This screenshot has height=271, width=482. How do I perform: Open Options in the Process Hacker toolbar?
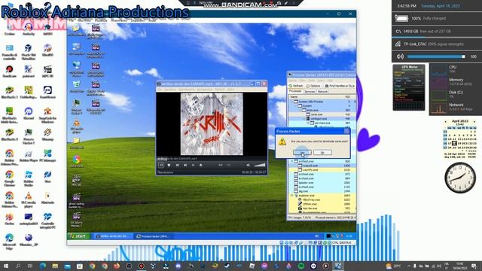point(313,86)
